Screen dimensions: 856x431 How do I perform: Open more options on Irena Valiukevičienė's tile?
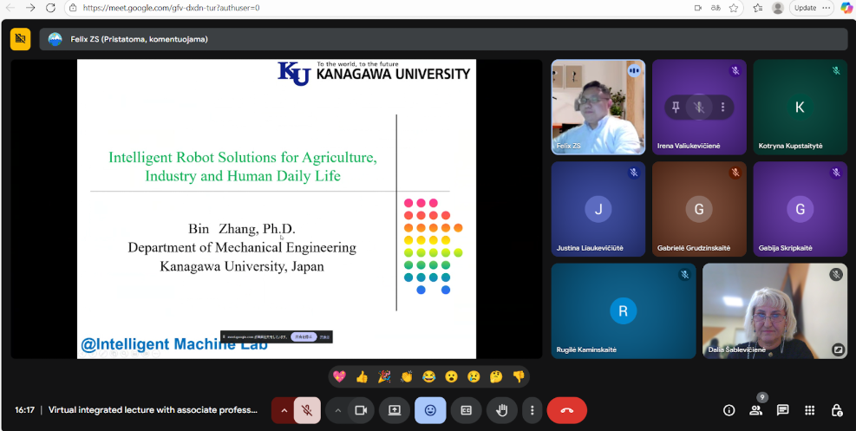(722, 107)
